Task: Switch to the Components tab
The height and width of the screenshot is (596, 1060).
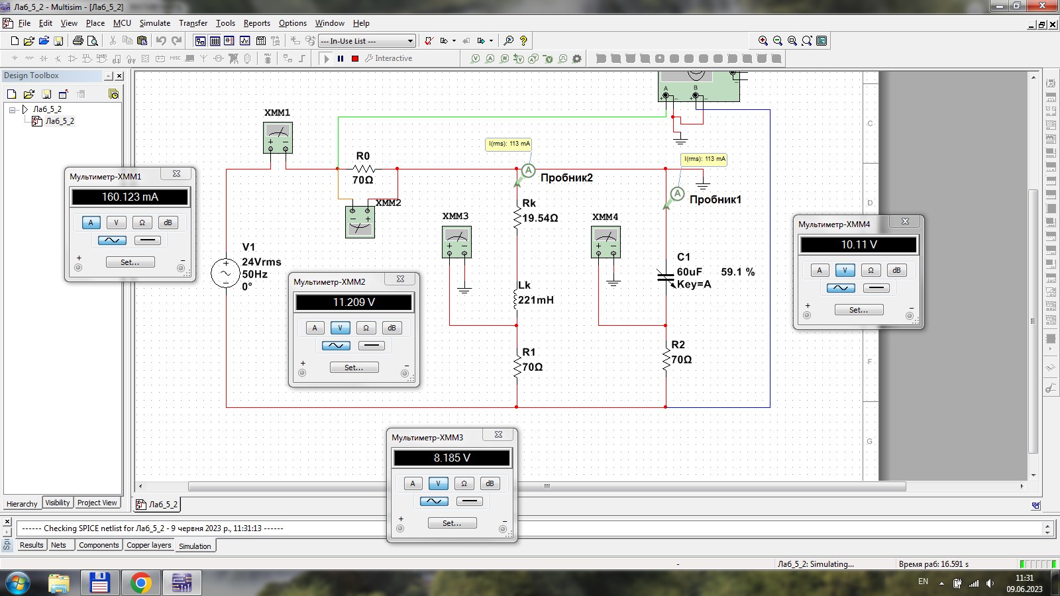Action: [98, 545]
